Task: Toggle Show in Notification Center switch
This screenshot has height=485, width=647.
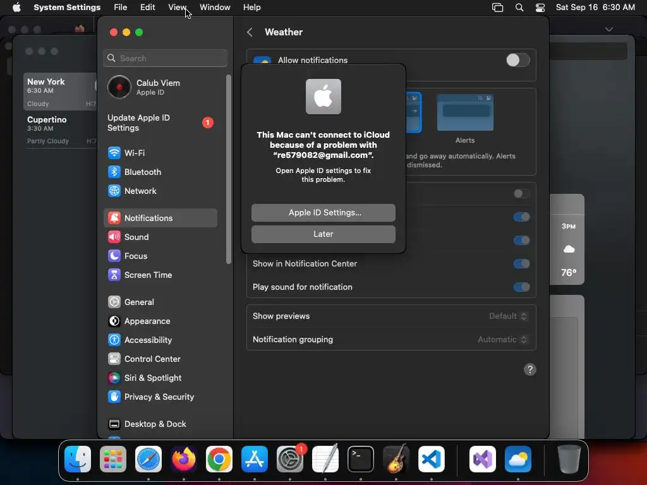Action: [x=521, y=263]
